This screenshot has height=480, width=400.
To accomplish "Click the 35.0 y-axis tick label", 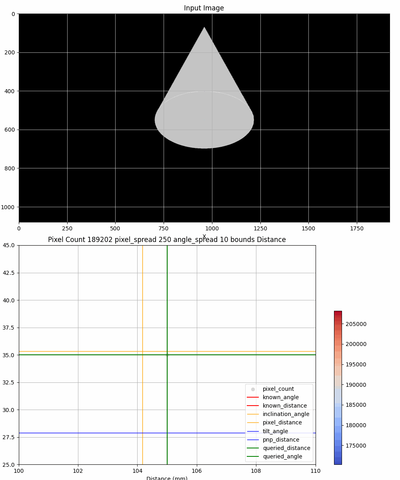I will (x=9, y=355).
